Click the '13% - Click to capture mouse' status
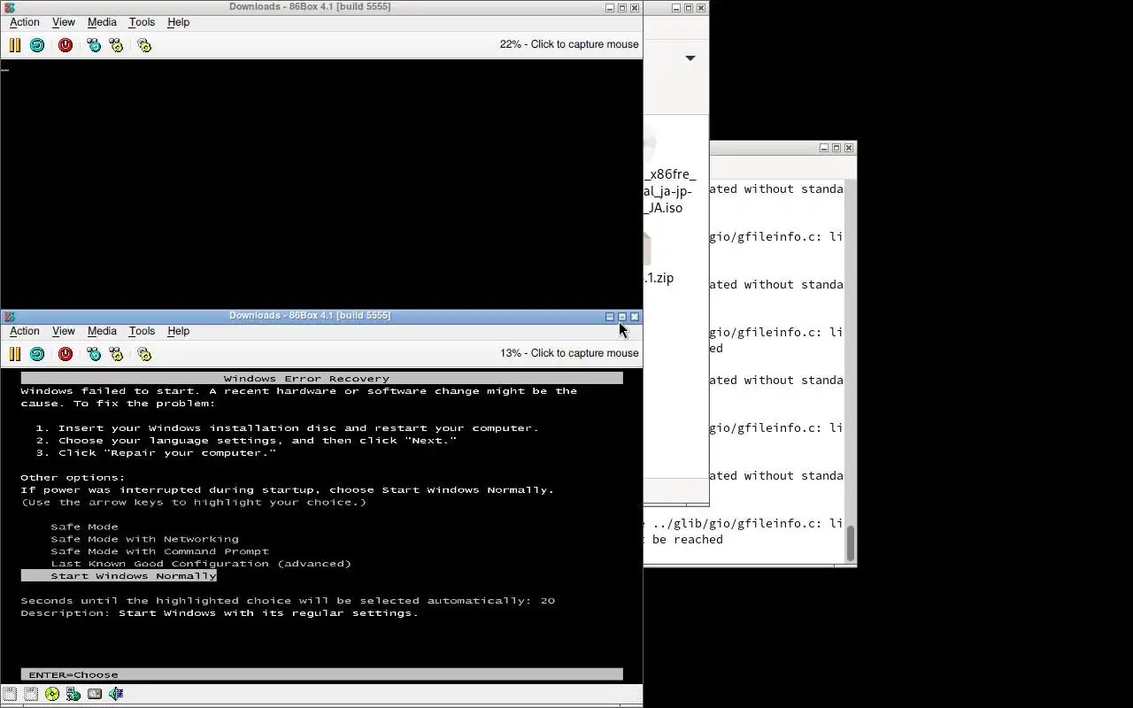Screen dimensions: 1133x708 569,353
